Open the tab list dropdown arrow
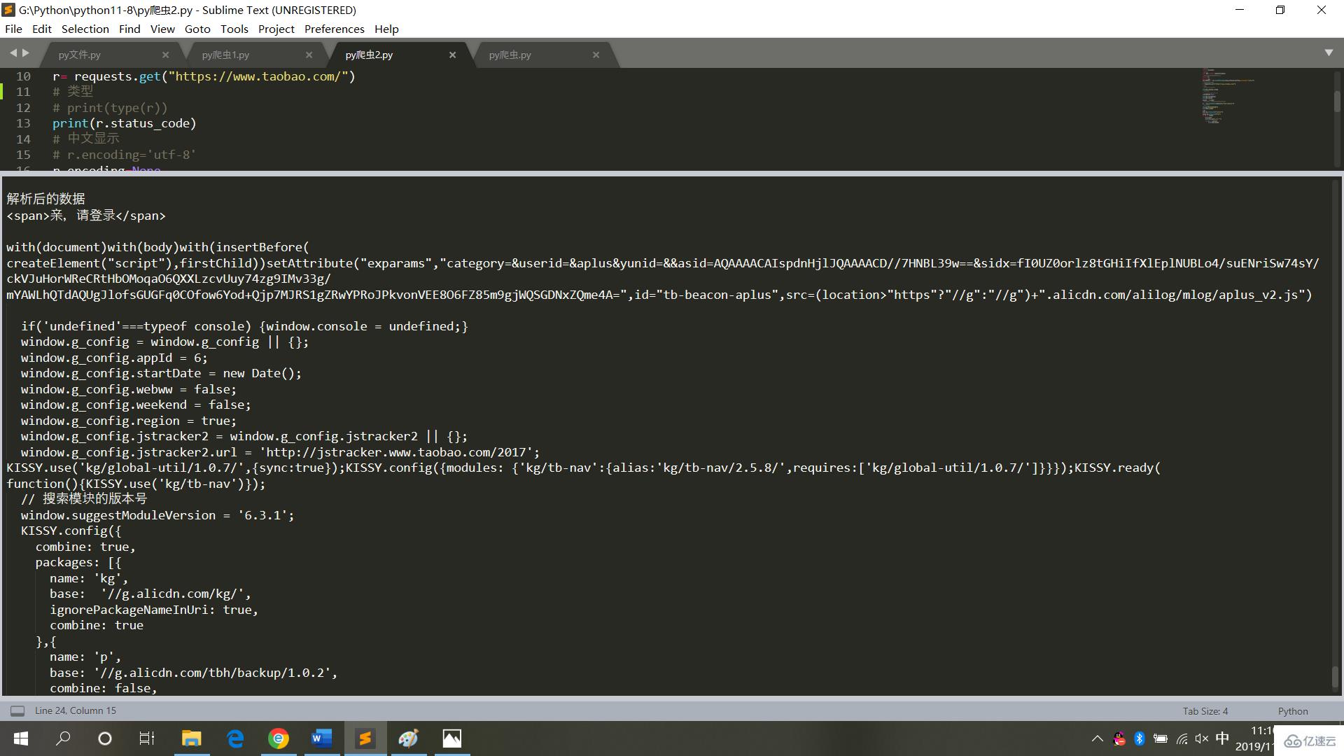This screenshot has width=1344, height=756. pyautogui.click(x=1329, y=53)
